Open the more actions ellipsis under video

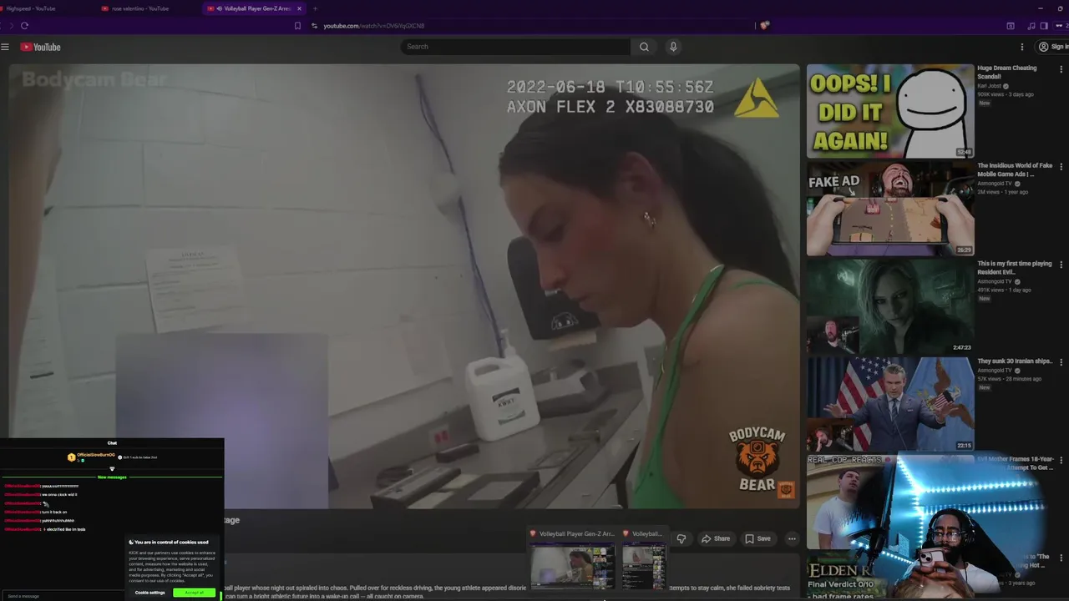pyautogui.click(x=792, y=538)
